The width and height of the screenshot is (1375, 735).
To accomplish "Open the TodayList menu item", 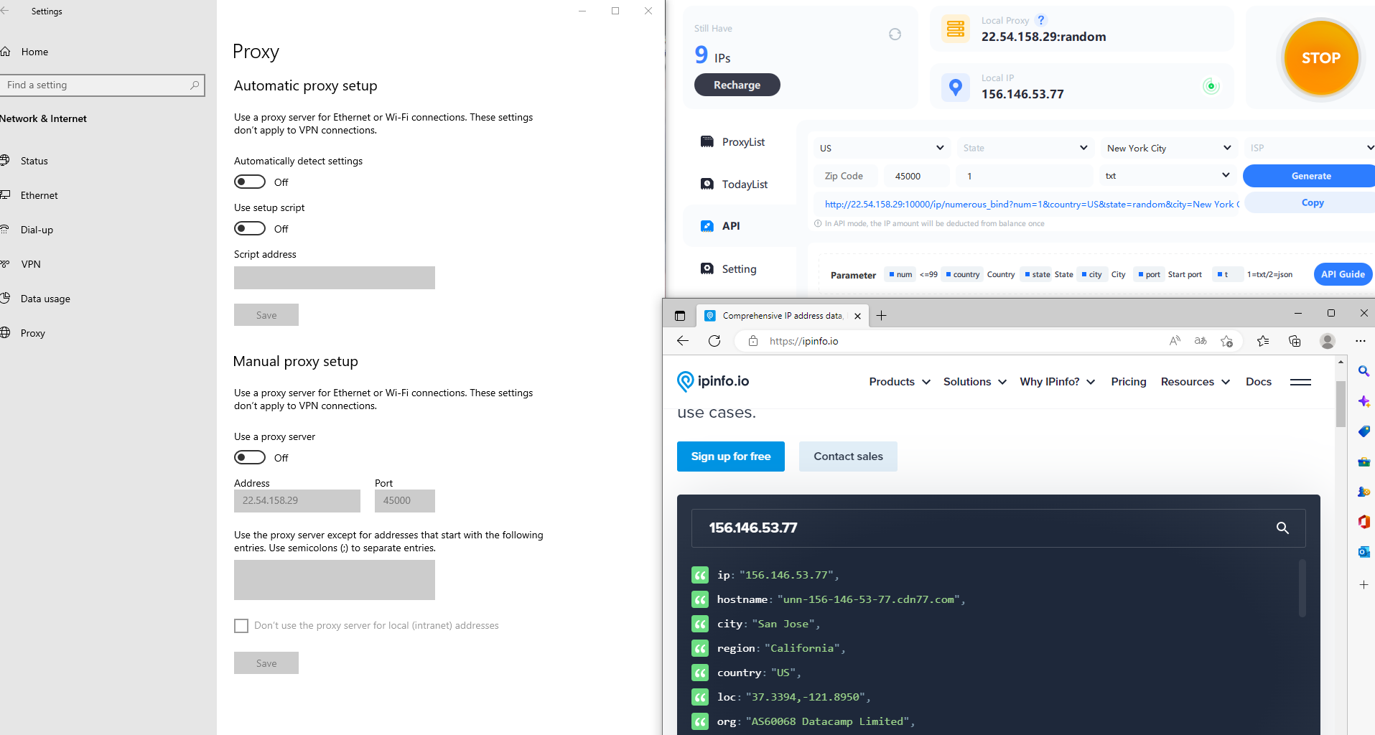I will coord(744,184).
